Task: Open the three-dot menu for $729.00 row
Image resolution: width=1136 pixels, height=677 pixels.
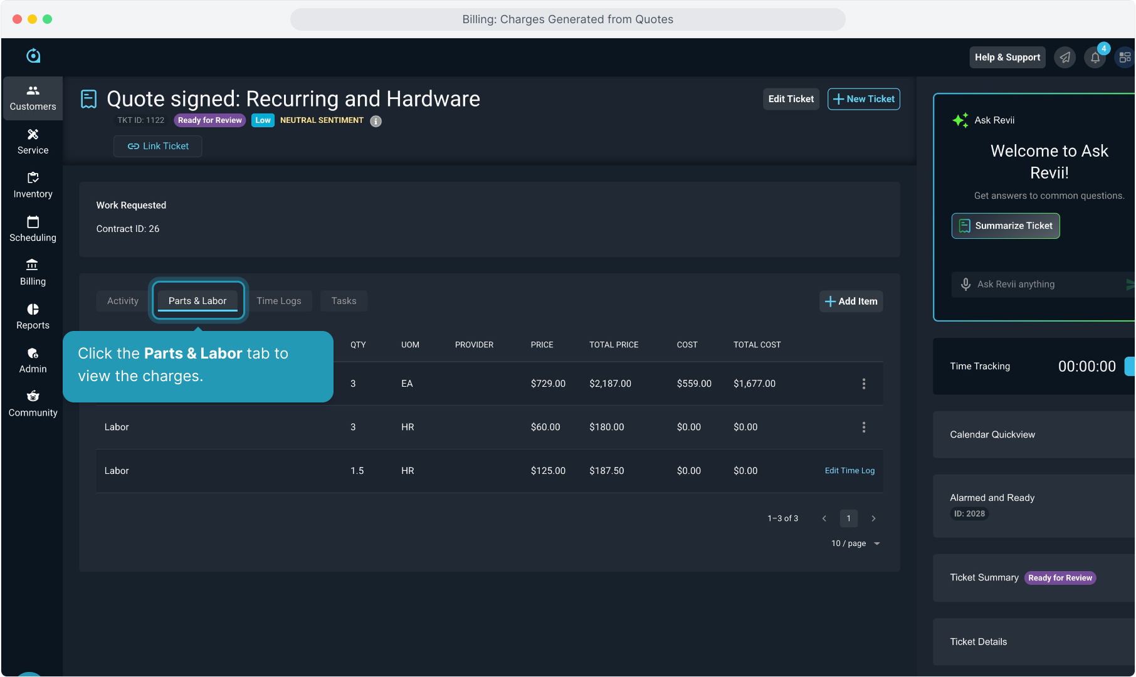Action: [x=863, y=384]
